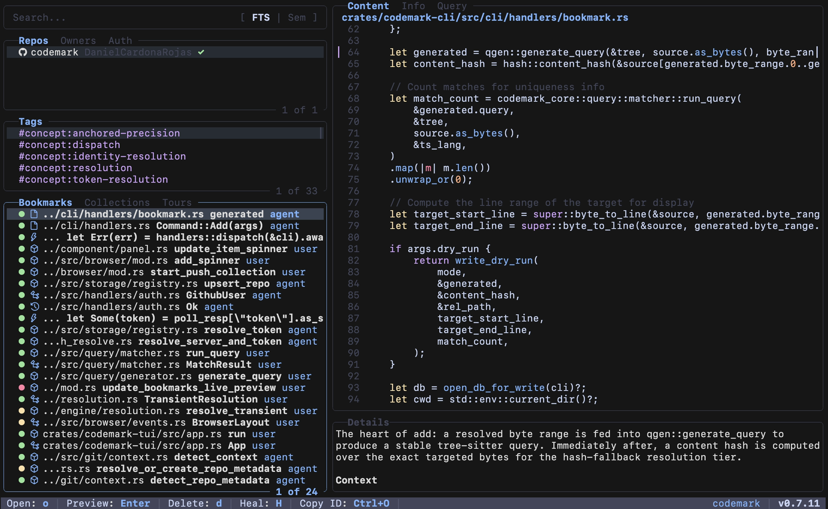Click the struct icon on TransientResolution row
Viewport: 828px width, 509px height.
pos(34,399)
